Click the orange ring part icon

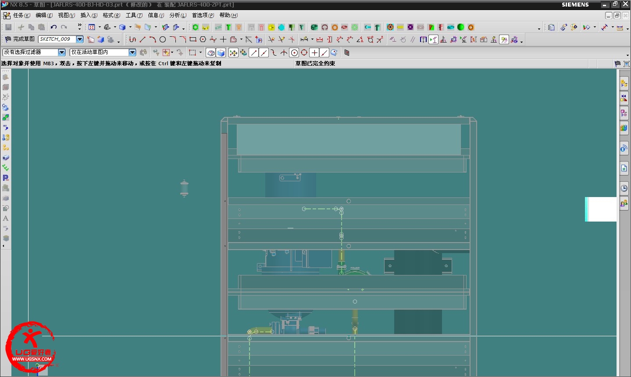tap(335, 27)
